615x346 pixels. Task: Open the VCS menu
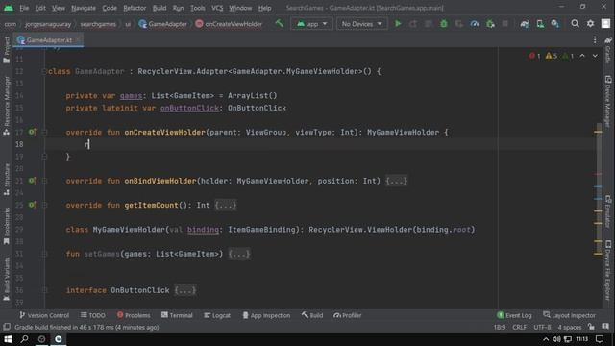217,8
